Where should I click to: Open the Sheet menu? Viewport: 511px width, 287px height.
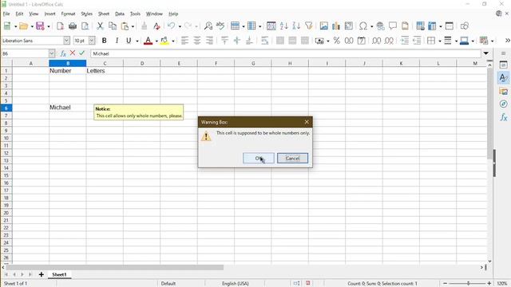click(104, 14)
